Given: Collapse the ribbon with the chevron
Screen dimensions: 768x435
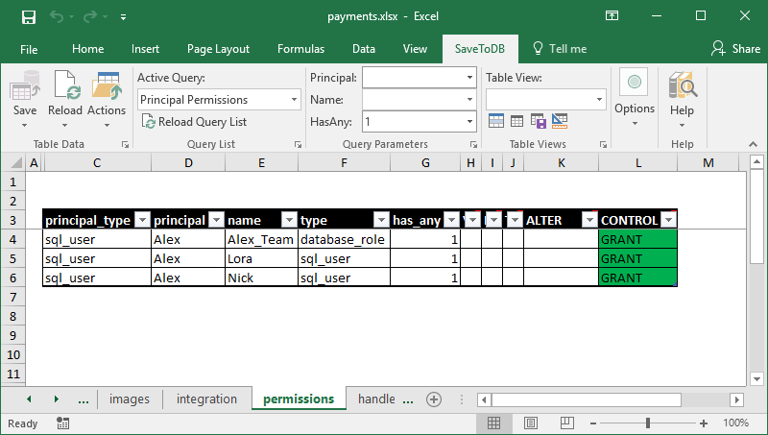Looking at the screenshot, I should [x=753, y=144].
